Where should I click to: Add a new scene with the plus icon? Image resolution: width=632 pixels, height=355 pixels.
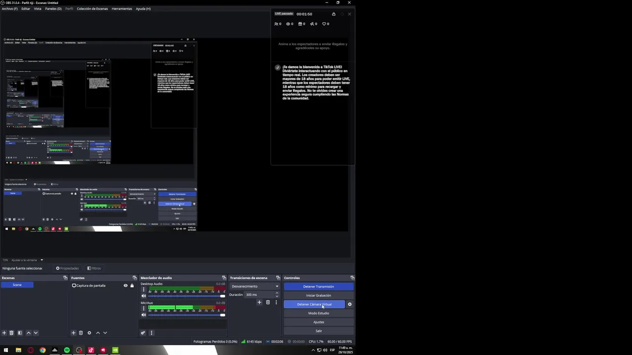pos(4,333)
